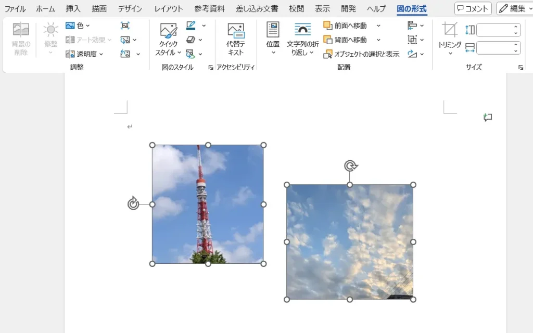Open the サイズ group dialog launcher
The height and width of the screenshot is (333, 533).
click(x=521, y=68)
